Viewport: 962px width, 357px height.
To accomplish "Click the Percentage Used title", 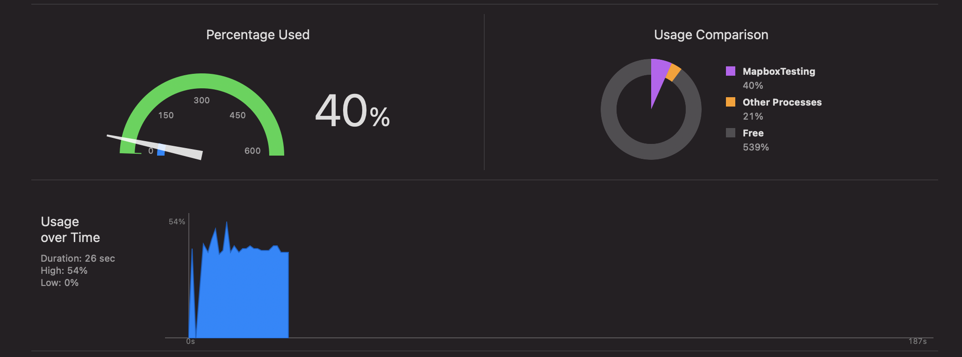I will [258, 35].
